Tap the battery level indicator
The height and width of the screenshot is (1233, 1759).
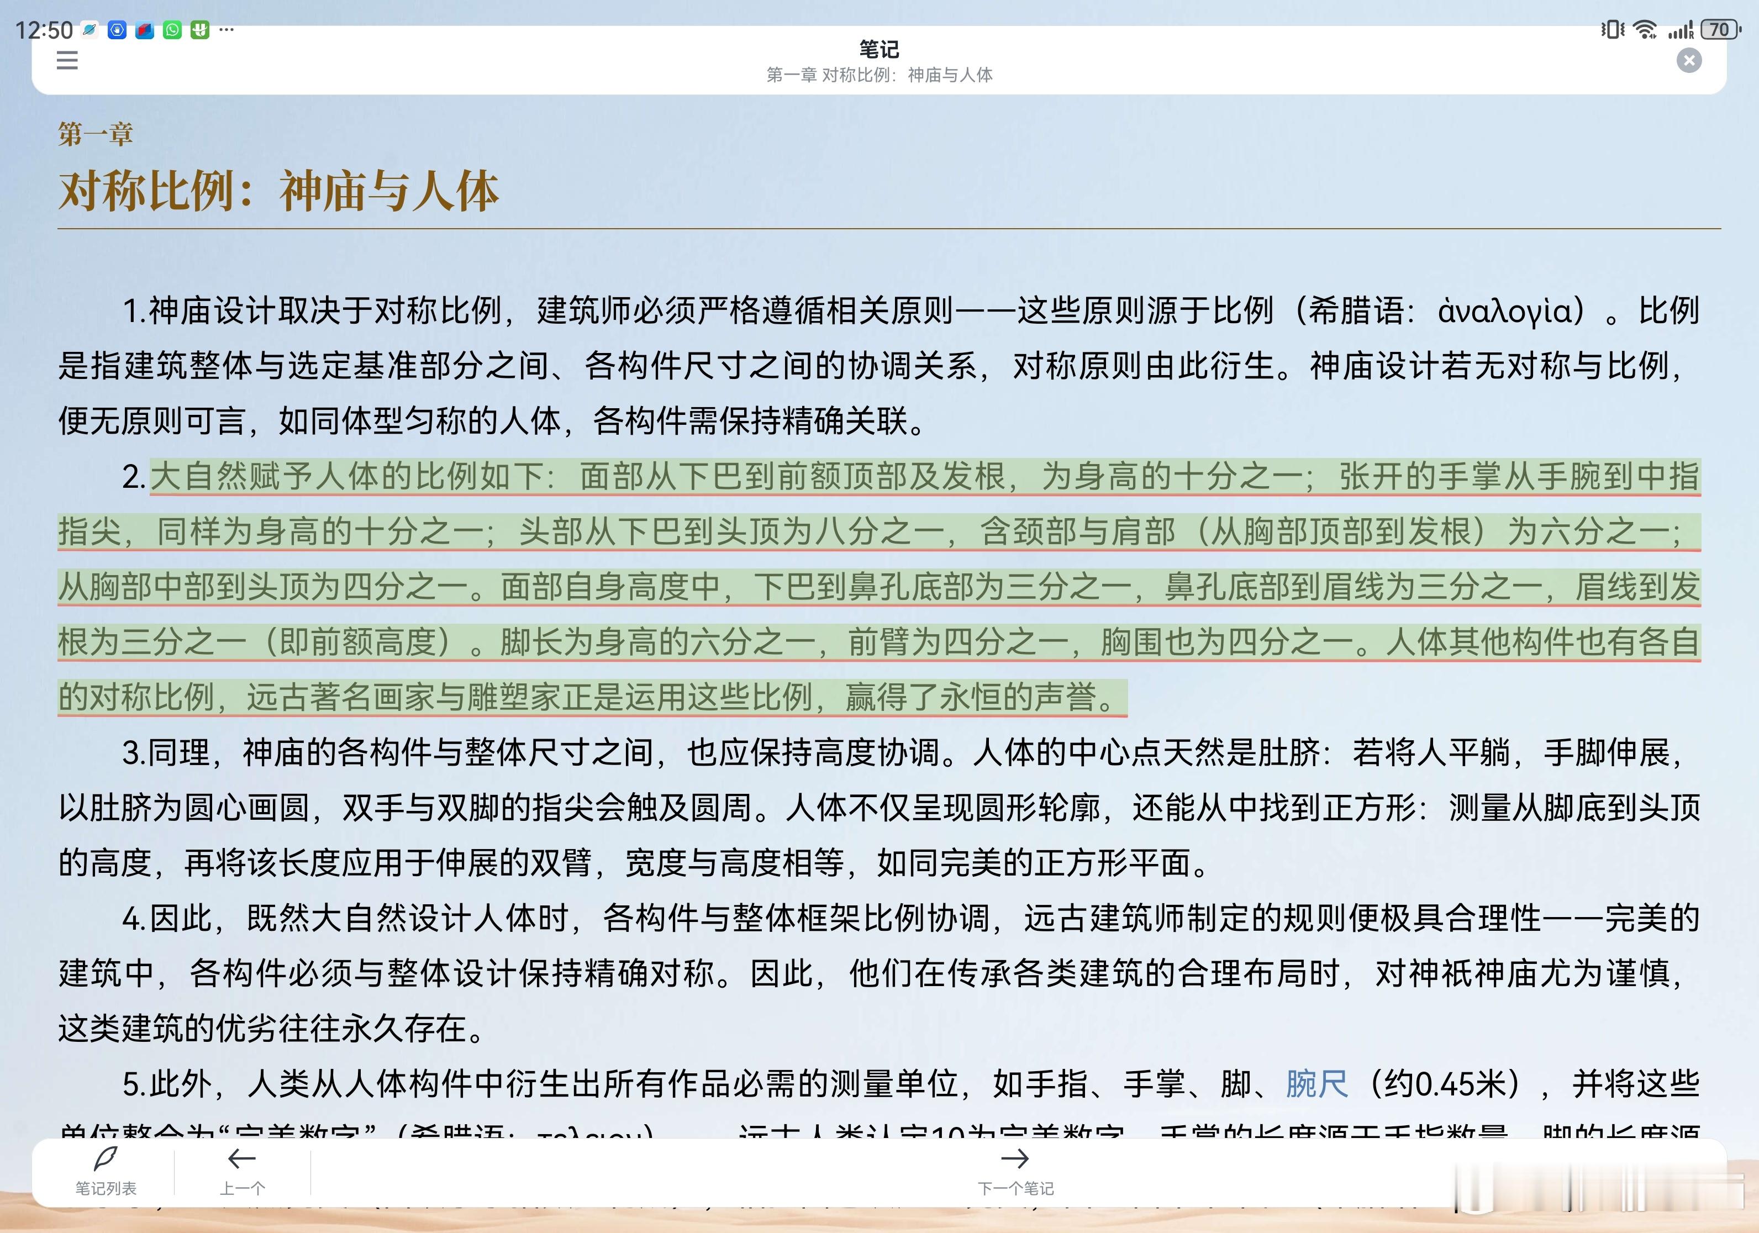coord(1721,29)
